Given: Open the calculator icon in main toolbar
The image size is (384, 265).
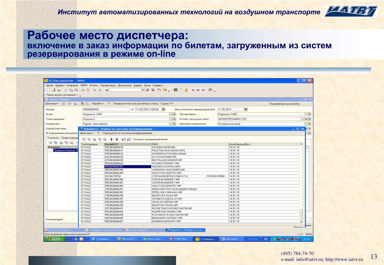Looking at the screenshot, I should pos(175,90).
